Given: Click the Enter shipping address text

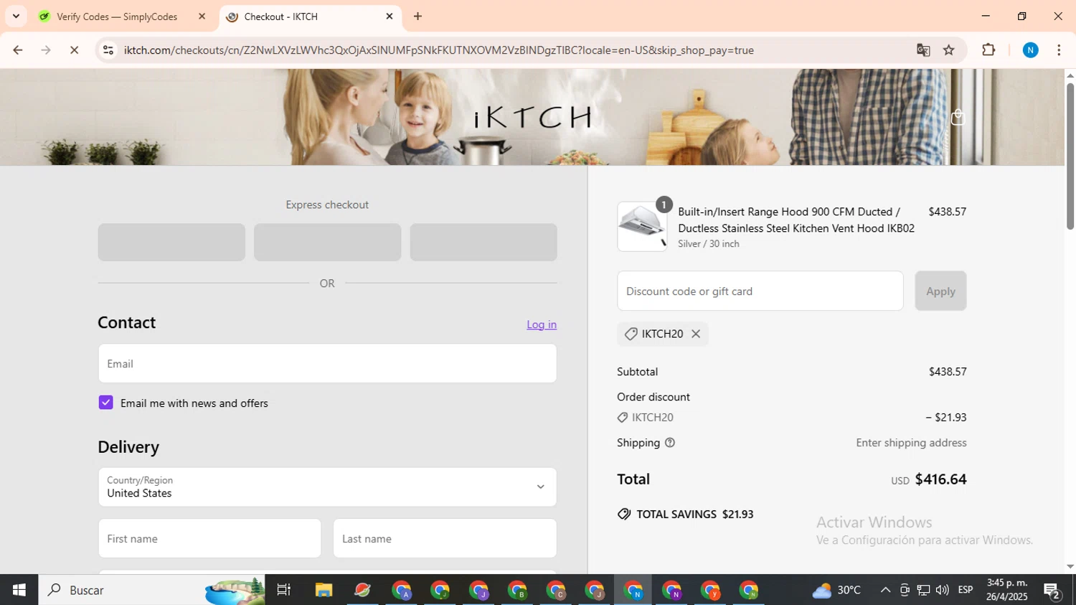Looking at the screenshot, I should click(x=911, y=443).
